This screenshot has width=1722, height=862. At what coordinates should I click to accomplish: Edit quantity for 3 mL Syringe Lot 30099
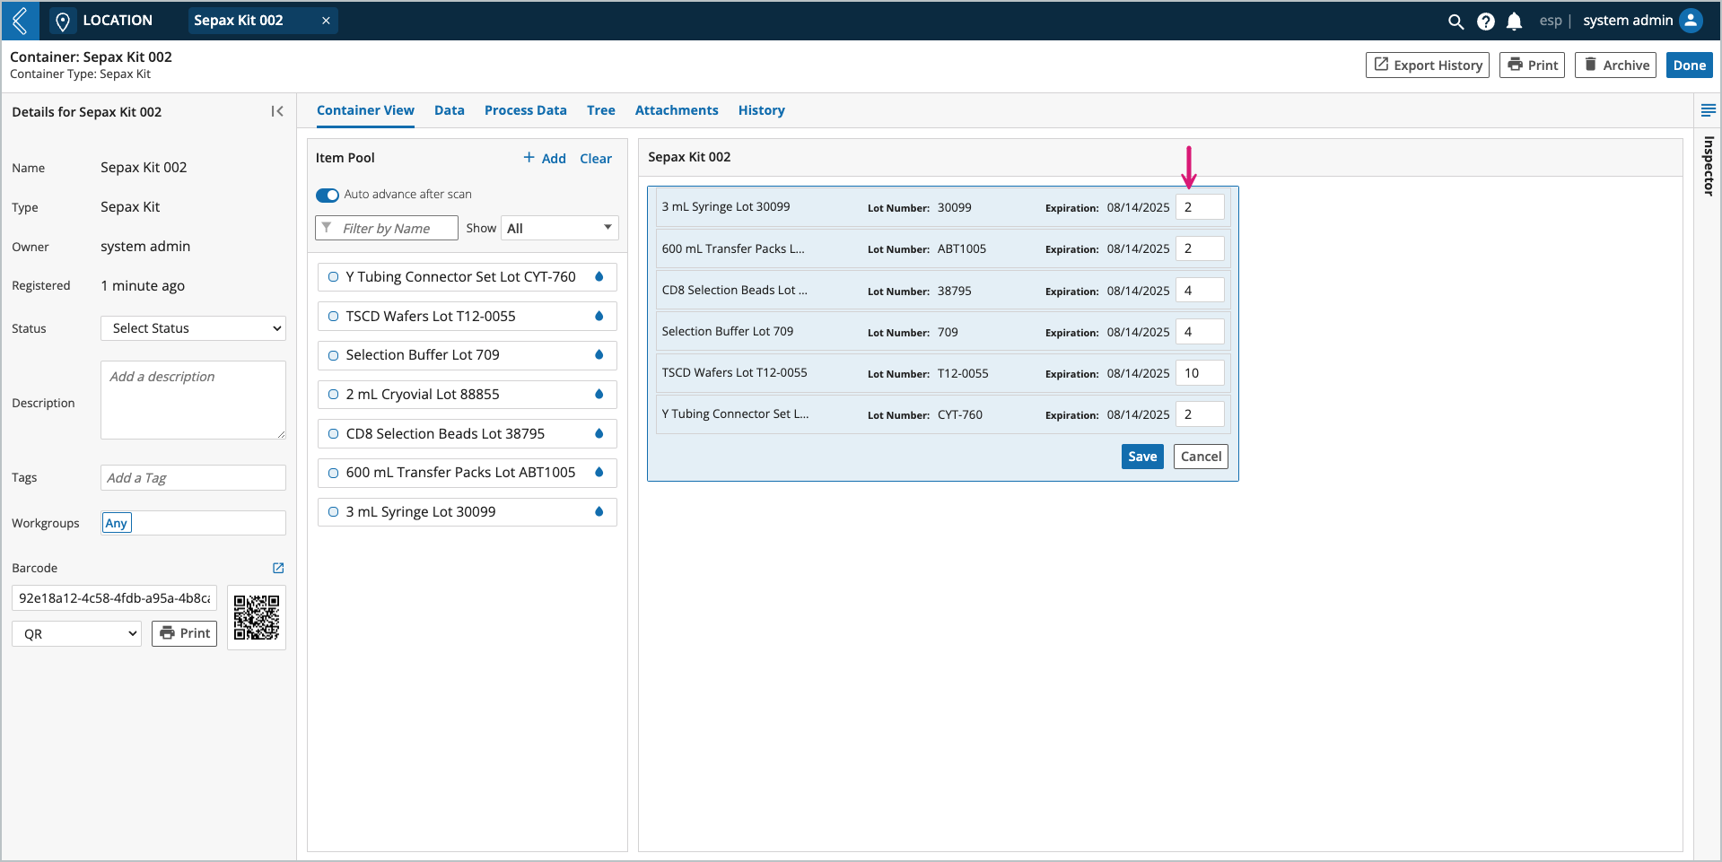click(1200, 207)
